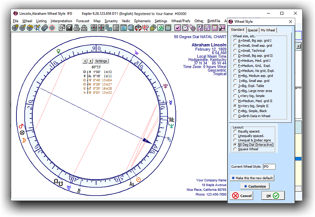Select P=Big, Simple, Black wheel size
Image resolution: width=315 pixels, height=217 pixels.
(235, 111)
